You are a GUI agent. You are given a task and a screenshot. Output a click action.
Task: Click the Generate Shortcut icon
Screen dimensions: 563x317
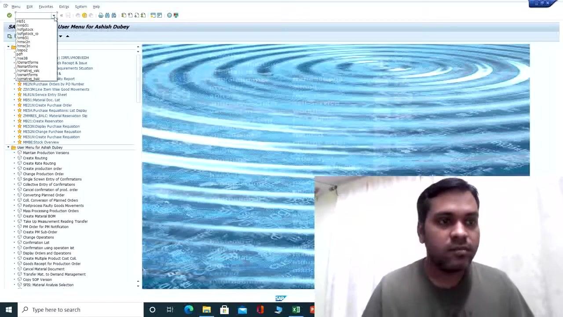point(159,15)
